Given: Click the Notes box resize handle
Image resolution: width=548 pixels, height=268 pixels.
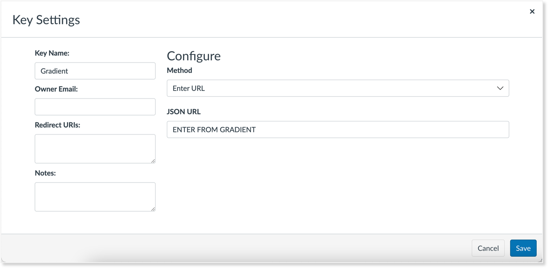Looking at the screenshot, I should (153, 209).
